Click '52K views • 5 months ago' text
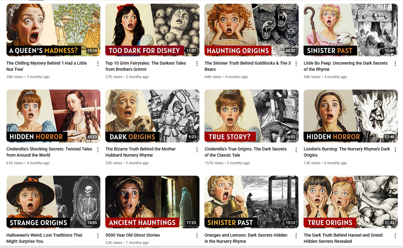This screenshot has height=248, width=403. 127,163
